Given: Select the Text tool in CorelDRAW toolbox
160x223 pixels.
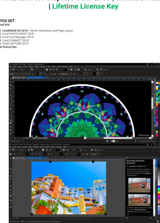Looking at the screenshot, I should [x=11, y=109].
